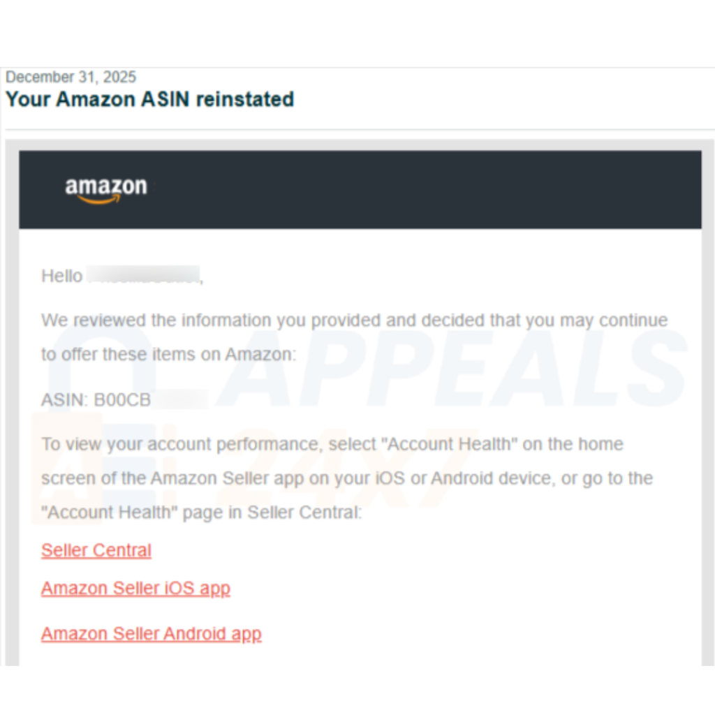Viewport: 715px width, 715px height.
Task: Click the line starting "To view your account performance"
Action: 332,444
